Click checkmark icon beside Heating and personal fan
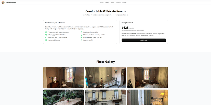 click(x=82, y=32)
